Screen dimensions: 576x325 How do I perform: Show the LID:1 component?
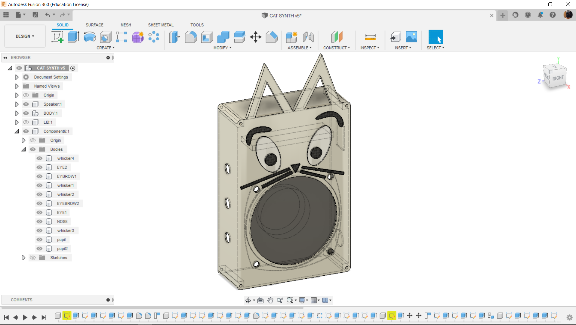[26, 122]
